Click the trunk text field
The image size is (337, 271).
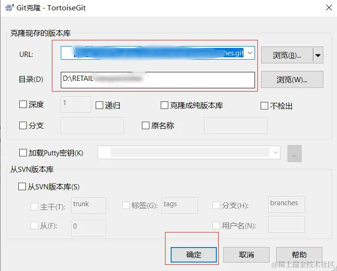[x=89, y=205]
